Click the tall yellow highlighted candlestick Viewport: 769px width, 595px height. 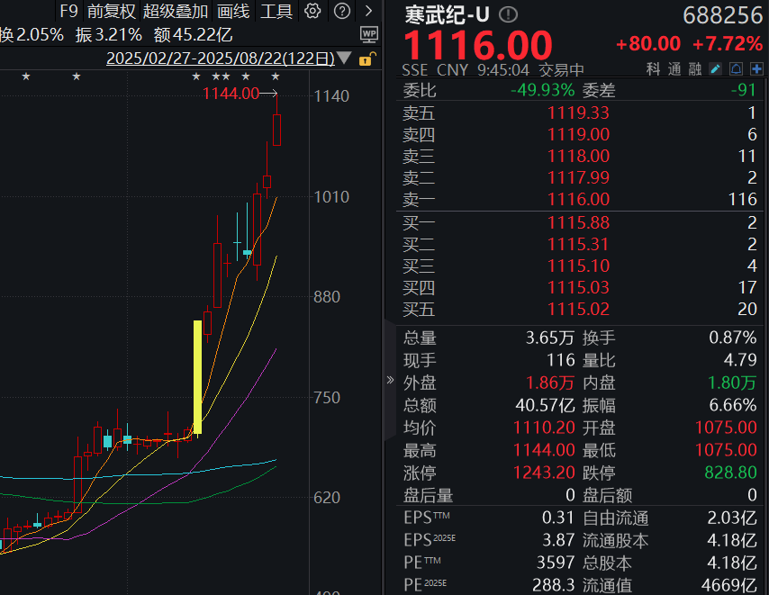coord(197,377)
